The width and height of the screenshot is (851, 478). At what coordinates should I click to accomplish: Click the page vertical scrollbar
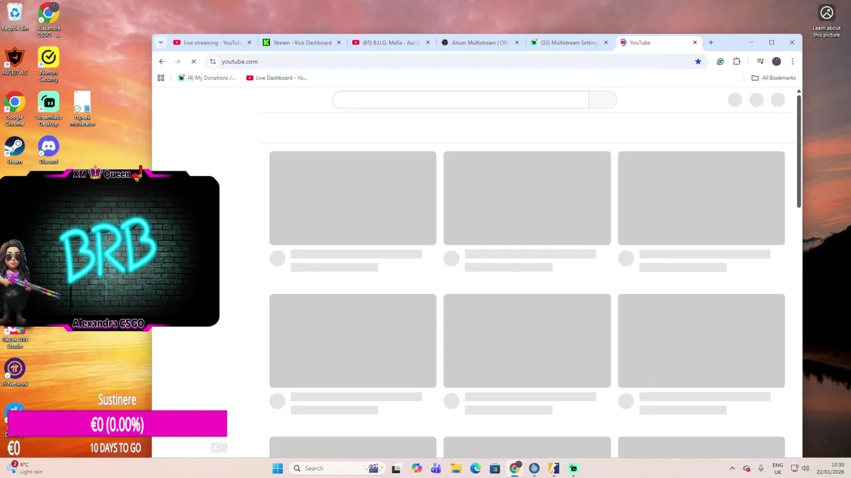[x=798, y=153]
